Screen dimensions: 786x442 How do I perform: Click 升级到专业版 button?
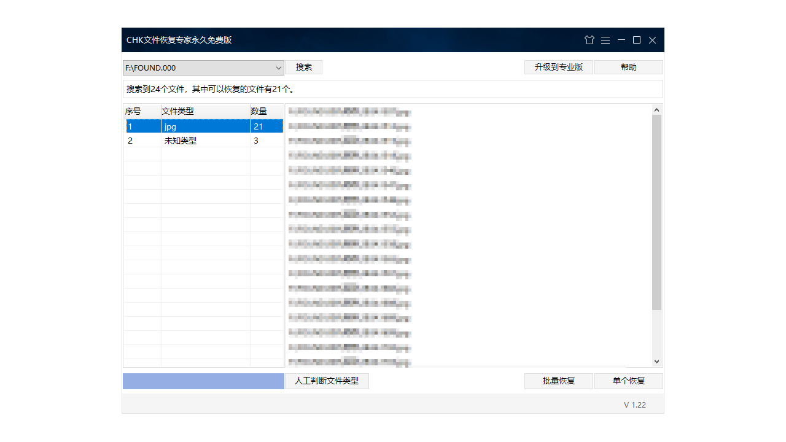click(x=559, y=68)
